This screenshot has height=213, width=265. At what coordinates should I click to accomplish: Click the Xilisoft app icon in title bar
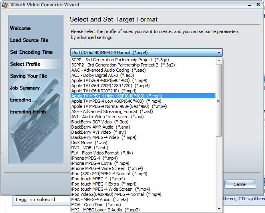tap(5, 5)
